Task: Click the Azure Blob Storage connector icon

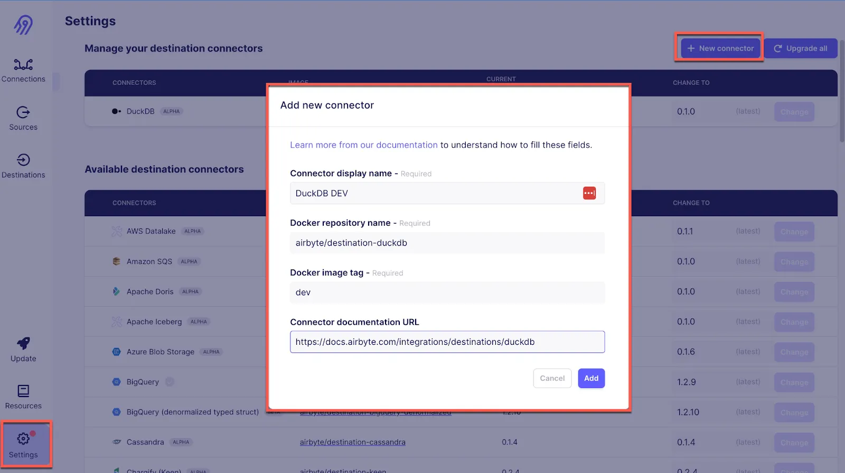Action: click(117, 352)
